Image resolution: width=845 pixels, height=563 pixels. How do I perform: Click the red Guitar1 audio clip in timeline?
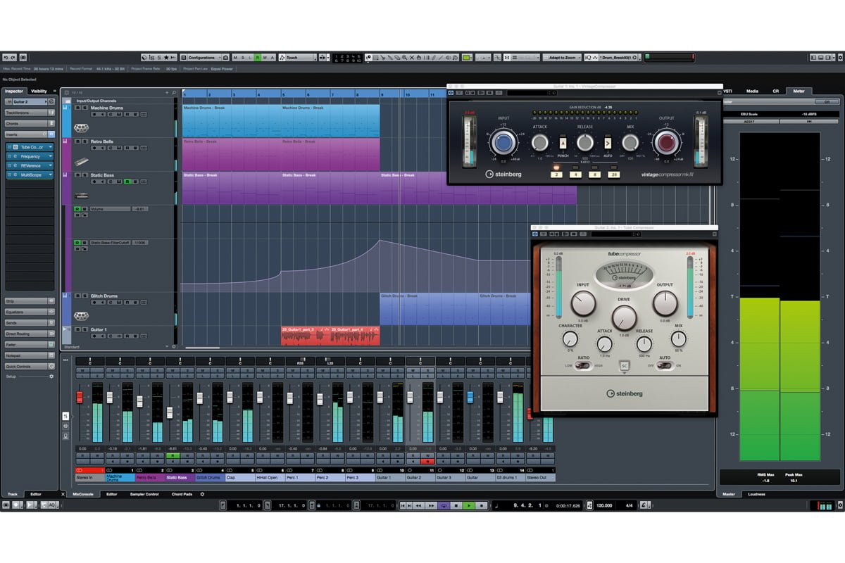[330, 335]
